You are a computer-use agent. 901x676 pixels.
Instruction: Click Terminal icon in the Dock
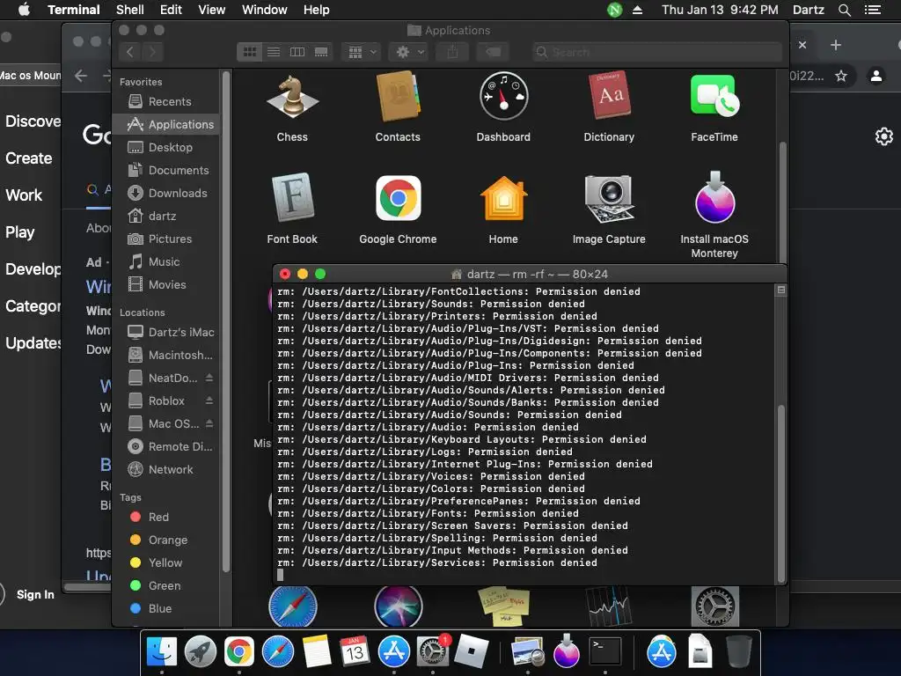(605, 652)
